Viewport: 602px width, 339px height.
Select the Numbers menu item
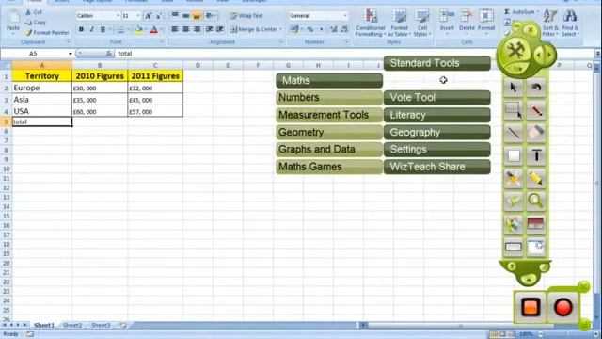tap(329, 98)
